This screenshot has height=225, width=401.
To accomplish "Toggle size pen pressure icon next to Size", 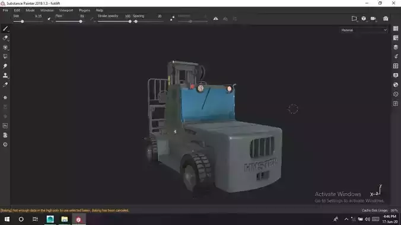I will click(x=49, y=19).
